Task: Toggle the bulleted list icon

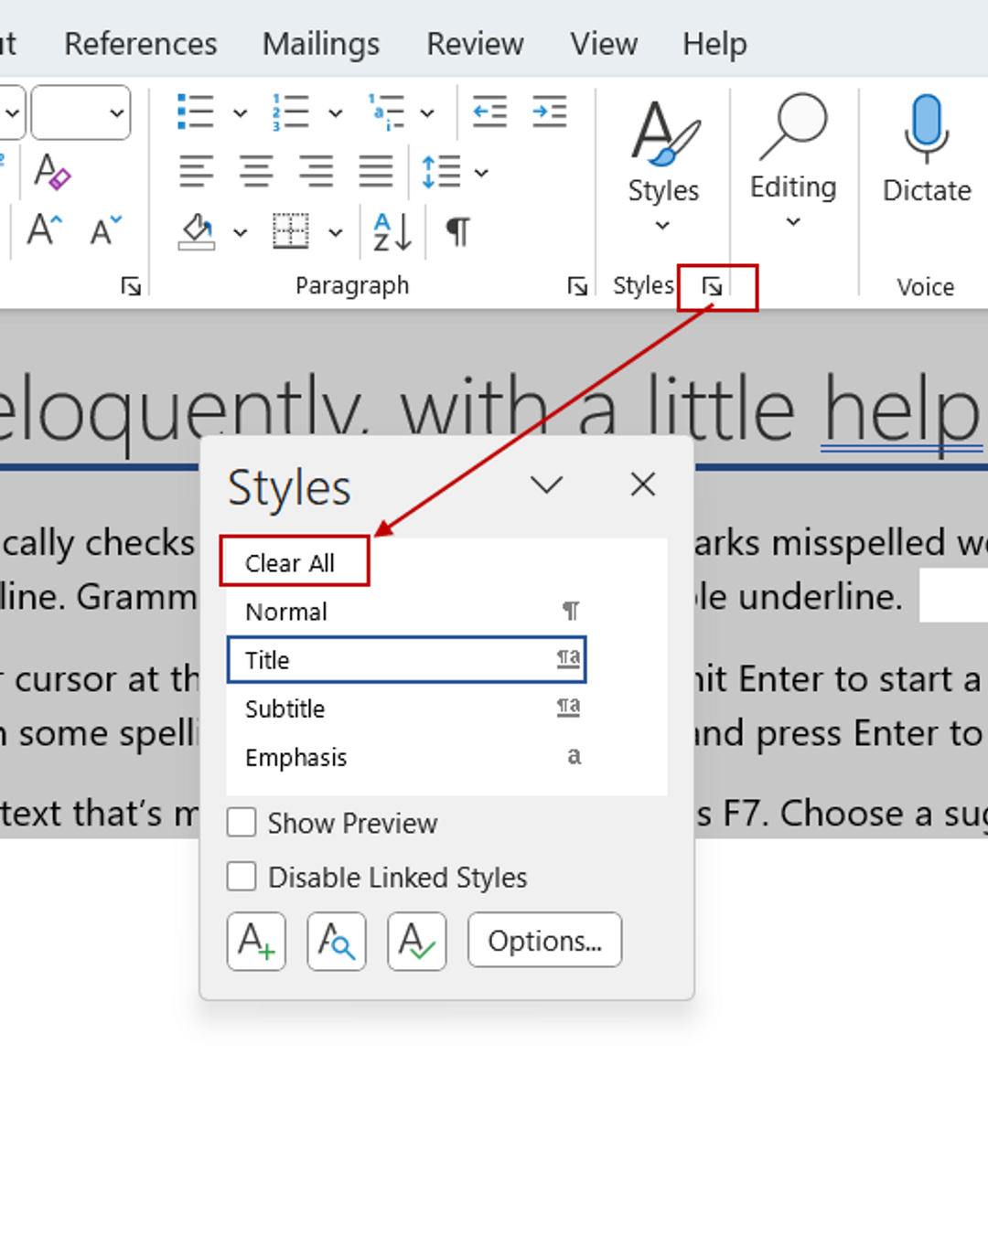Action: click(195, 112)
